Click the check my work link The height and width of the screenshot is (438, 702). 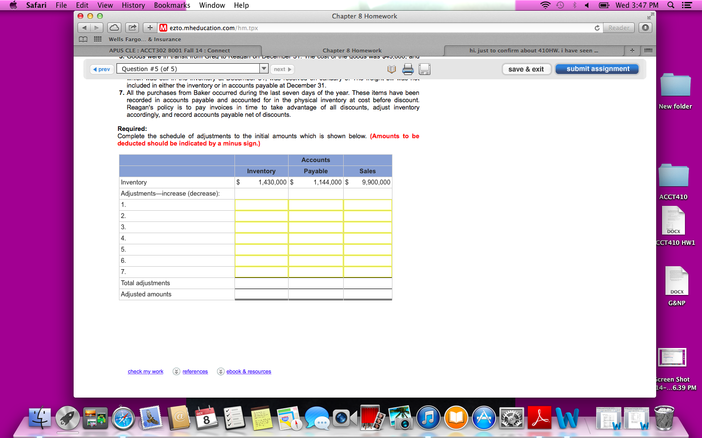[x=145, y=371]
